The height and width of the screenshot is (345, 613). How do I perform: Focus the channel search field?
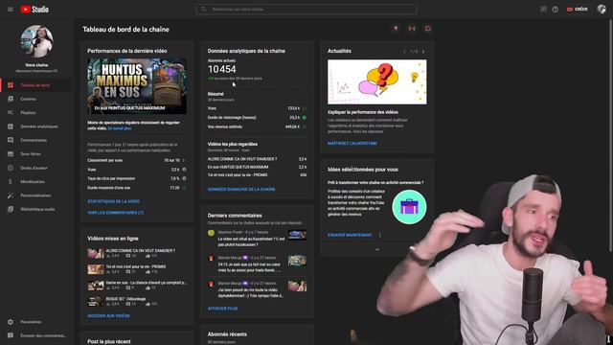pyautogui.click(x=306, y=9)
